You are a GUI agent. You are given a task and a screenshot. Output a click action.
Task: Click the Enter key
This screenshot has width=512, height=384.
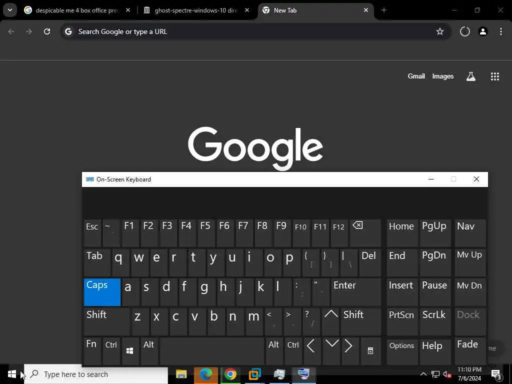click(356, 292)
